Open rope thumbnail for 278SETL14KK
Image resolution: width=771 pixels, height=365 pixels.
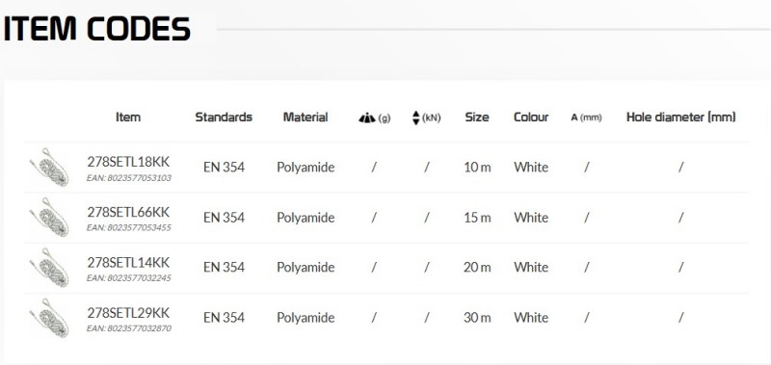click(x=49, y=267)
